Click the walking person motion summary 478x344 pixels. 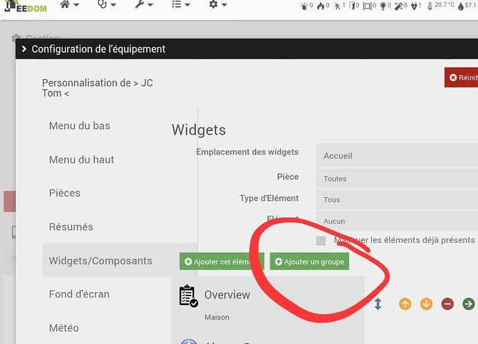tap(337, 6)
